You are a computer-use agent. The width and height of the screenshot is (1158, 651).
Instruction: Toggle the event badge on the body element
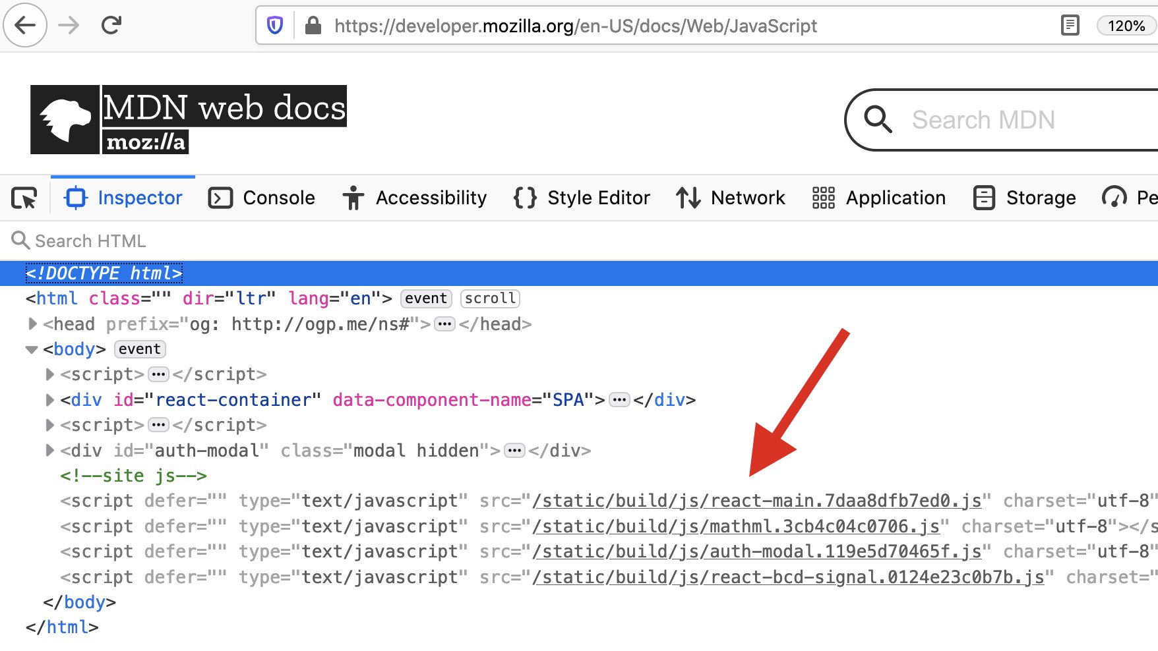[x=139, y=349]
